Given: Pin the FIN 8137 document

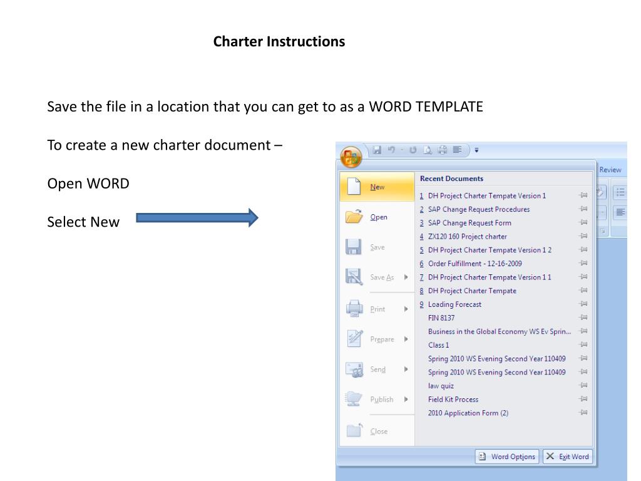Looking at the screenshot, I should pos(583,317).
